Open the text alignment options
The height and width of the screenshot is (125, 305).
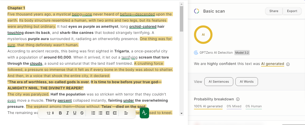click(126, 113)
